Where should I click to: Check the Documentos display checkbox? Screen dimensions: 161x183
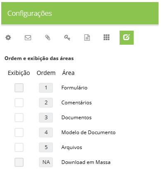[x=19, y=118]
